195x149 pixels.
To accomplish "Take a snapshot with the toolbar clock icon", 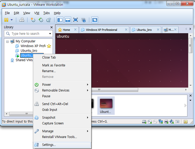I will tap(33, 20).
